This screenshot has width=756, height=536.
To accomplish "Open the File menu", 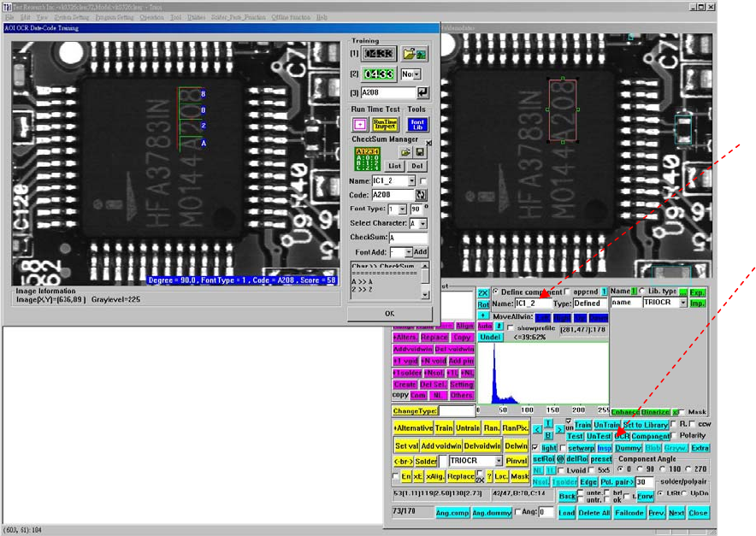I will [9, 17].
